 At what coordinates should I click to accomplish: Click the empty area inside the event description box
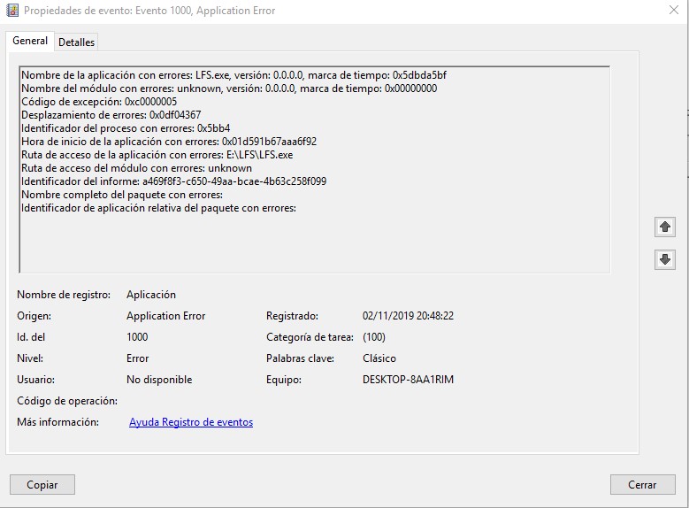314,244
